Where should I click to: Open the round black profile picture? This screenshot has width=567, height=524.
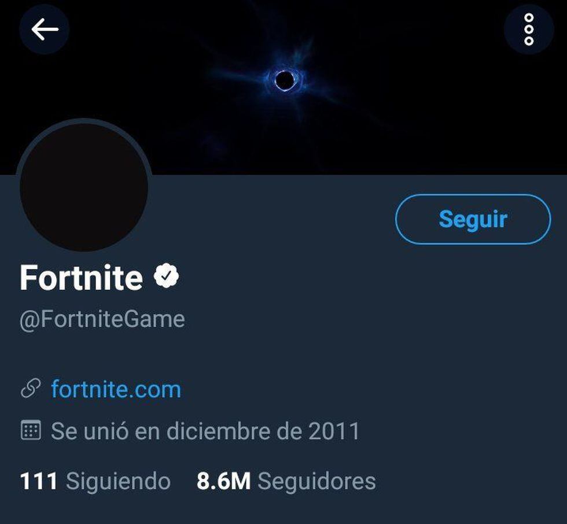(x=84, y=187)
